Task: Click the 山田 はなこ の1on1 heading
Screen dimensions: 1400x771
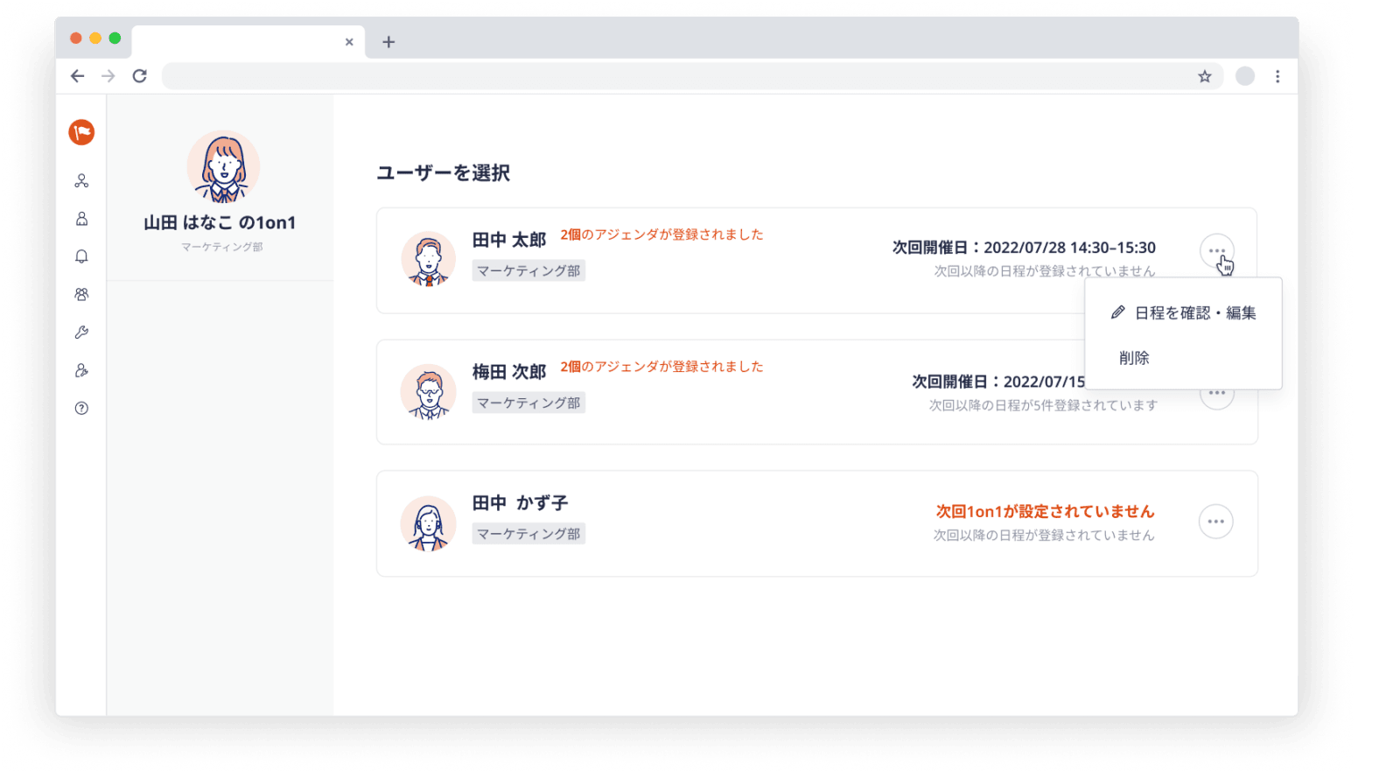Action: (220, 222)
